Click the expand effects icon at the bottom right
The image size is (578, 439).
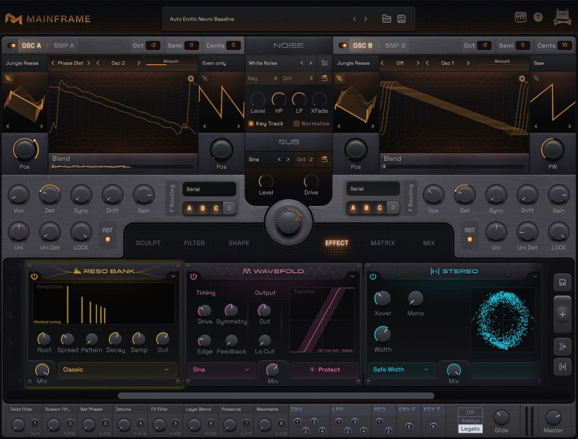click(x=562, y=367)
